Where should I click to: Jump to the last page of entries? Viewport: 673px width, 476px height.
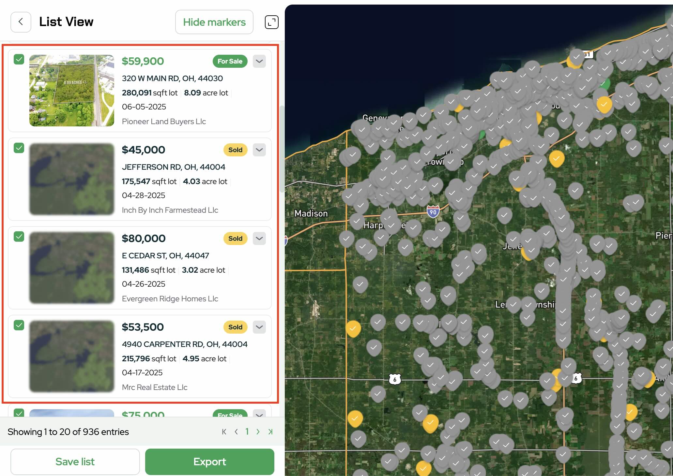270,432
